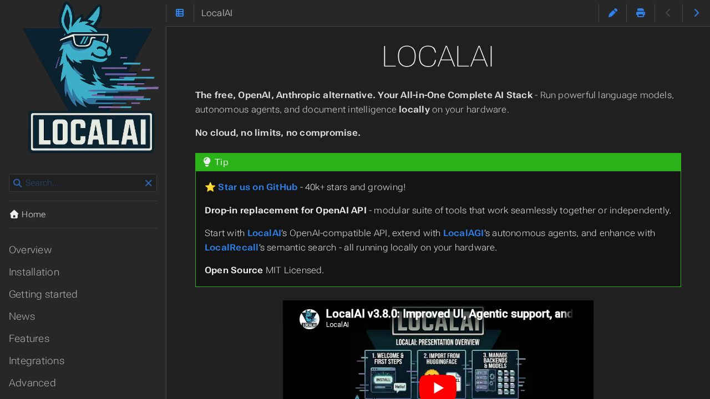The width and height of the screenshot is (710, 399).
Task: Click the Tip box header
Action: 438,162
